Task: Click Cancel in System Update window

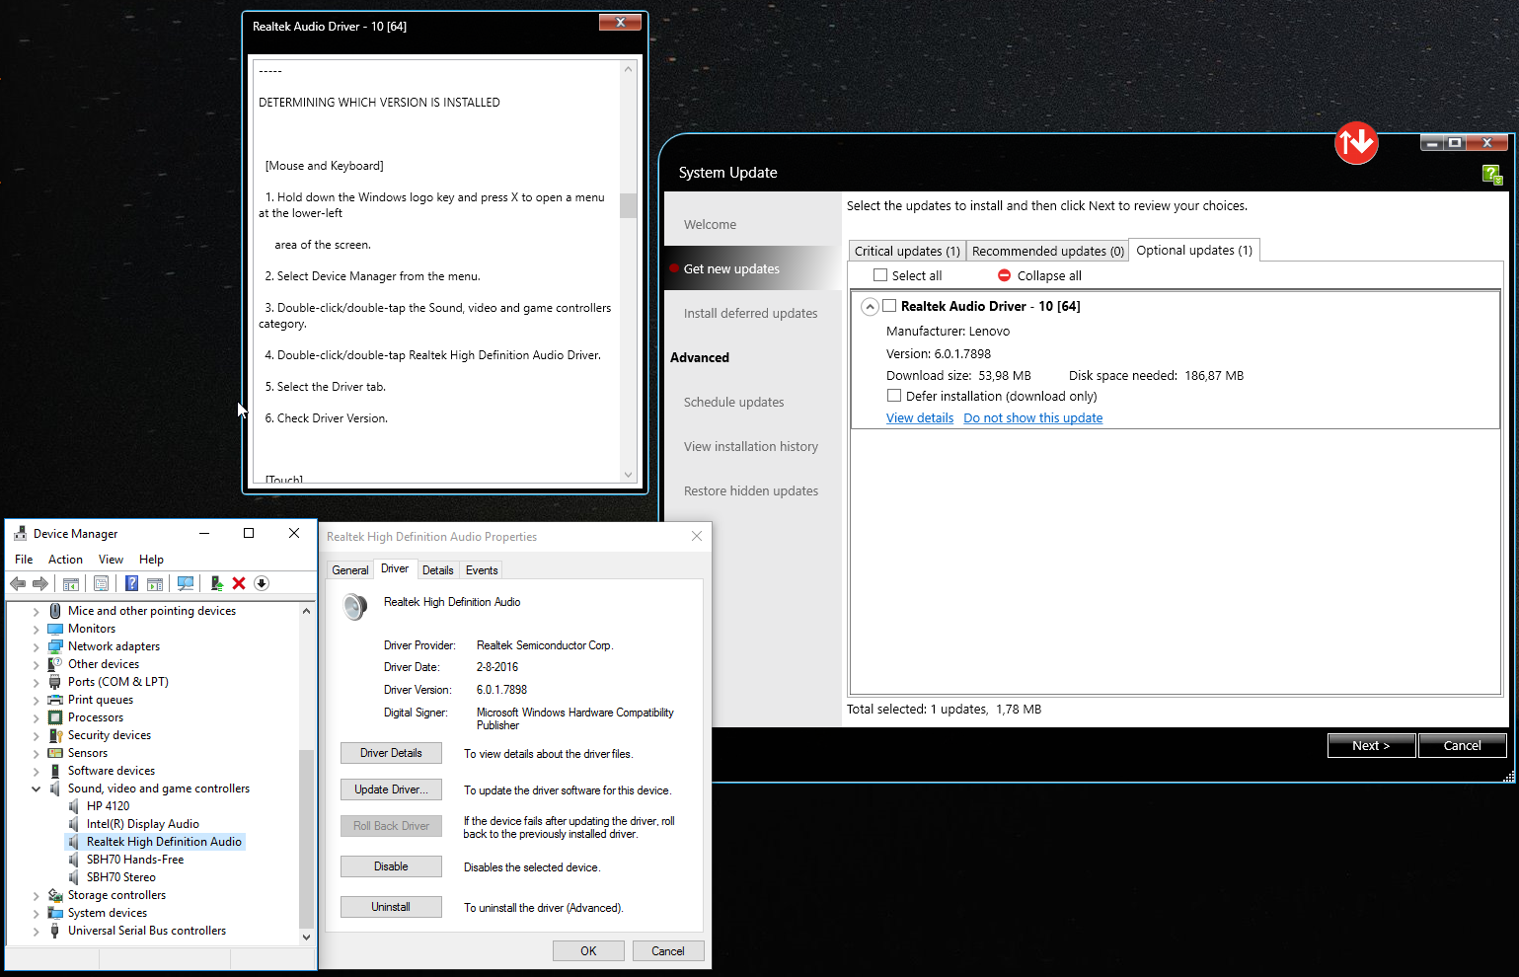Action: pyautogui.click(x=1462, y=746)
